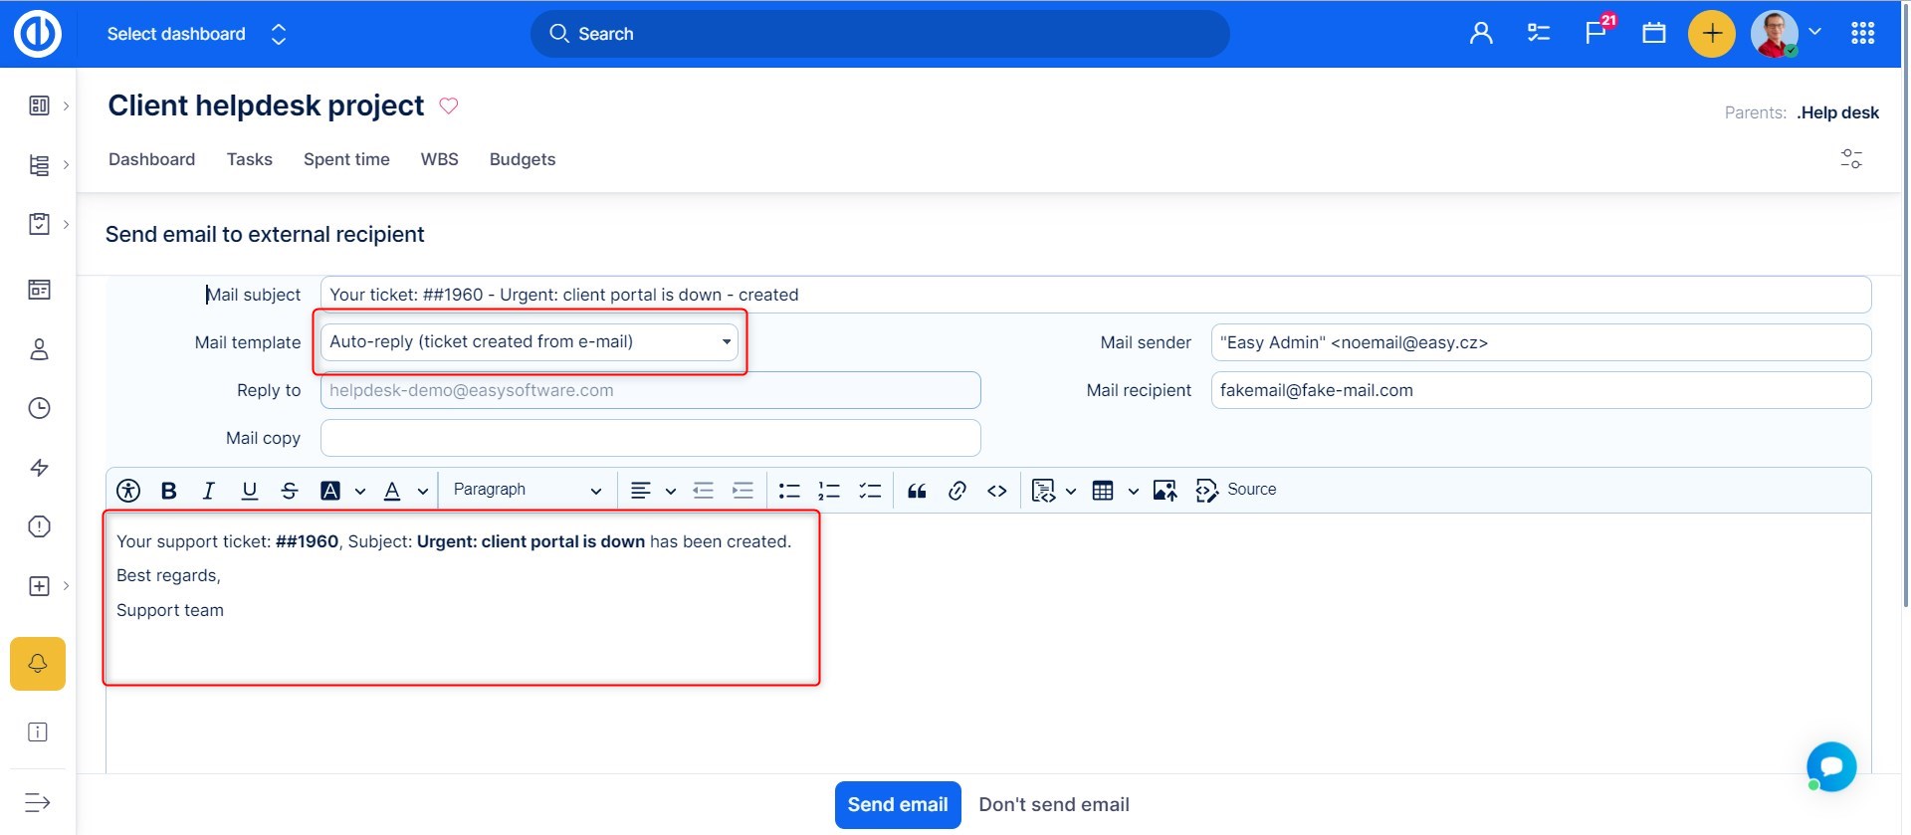
Task: Open the bulleted list tool
Action: pos(789,491)
